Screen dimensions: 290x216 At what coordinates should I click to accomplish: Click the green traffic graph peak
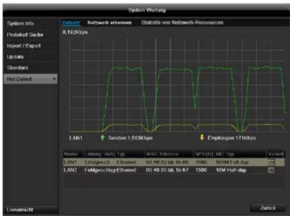[x=127, y=68]
